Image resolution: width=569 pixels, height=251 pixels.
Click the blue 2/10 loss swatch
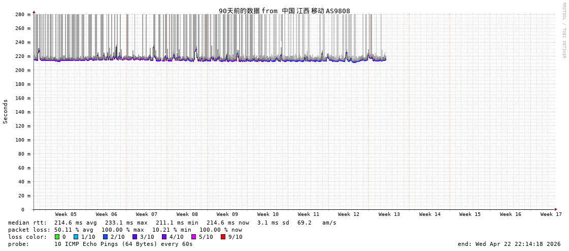click(105, 237)
